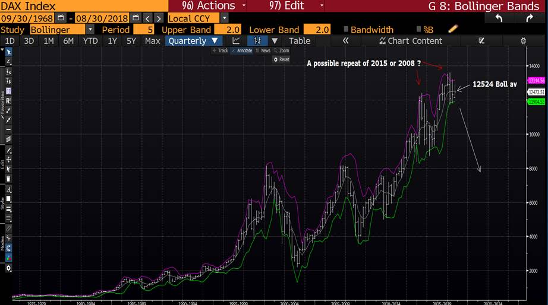This screenshot has width=548, height=305.
Task: Open the chart type dropdown triangle
Action: click(275, 41)
